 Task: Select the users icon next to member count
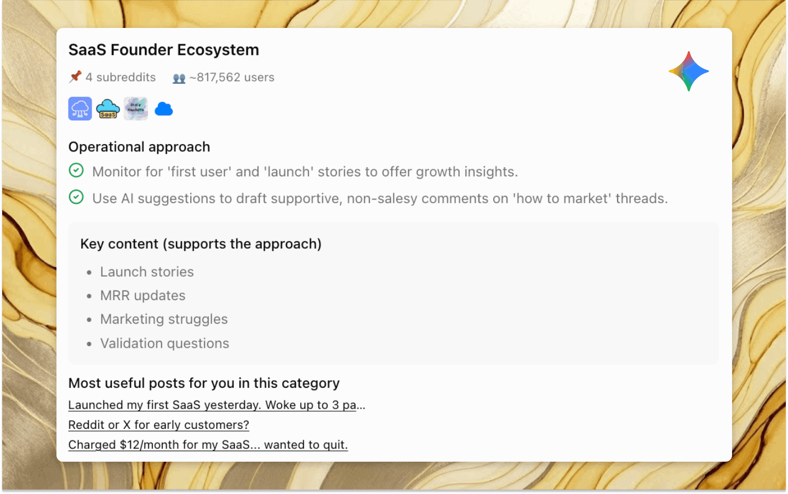(178, 78)
